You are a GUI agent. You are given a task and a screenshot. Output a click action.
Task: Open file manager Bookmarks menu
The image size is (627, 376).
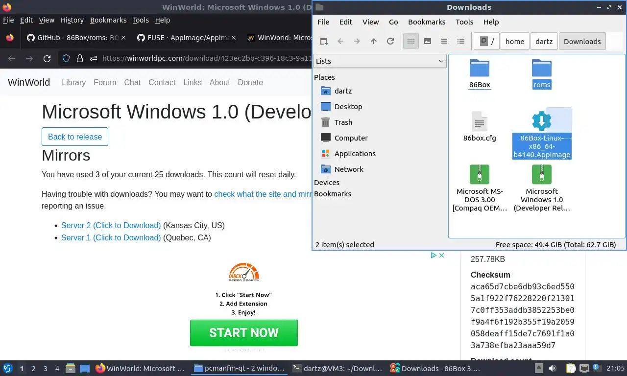[427, 22]
